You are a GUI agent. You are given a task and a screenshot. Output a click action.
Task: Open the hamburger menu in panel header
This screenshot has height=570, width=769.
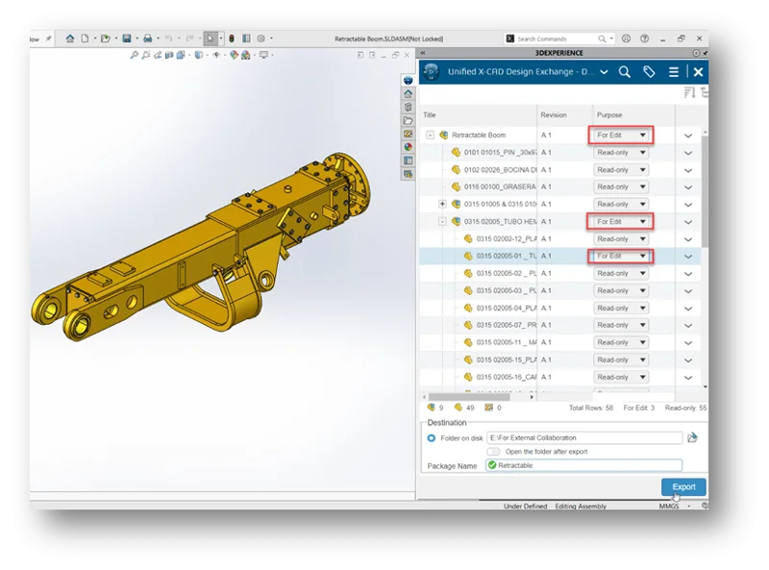pyautogui.click(x=674, y=72)
